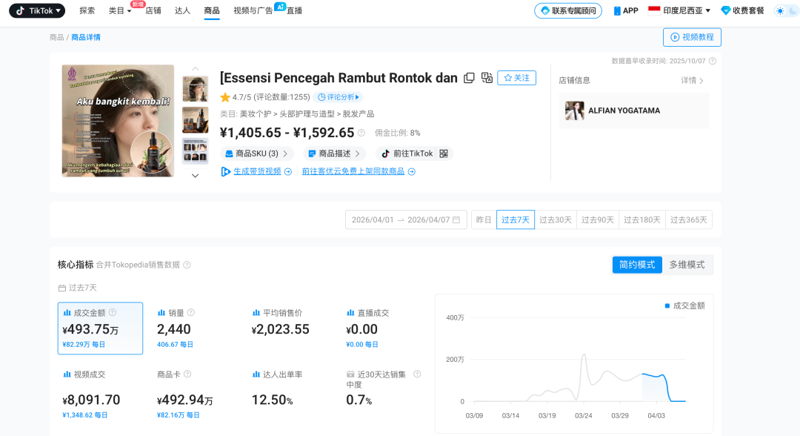
Task: Click help icon next to 销量 metric
Action: click(191, 313)
